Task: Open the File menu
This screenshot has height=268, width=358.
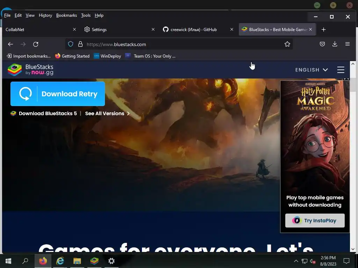Action: click(x=7, y=15)
